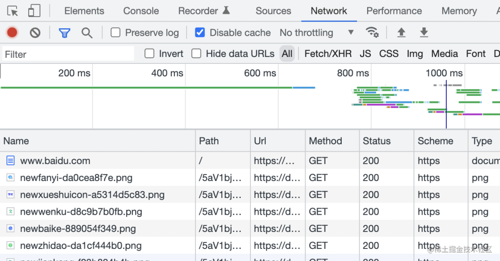Click image icon beside newfanyi-da0cea8f7e.png
The width and height of the screenshot is (500, 261).
(11, 178)
